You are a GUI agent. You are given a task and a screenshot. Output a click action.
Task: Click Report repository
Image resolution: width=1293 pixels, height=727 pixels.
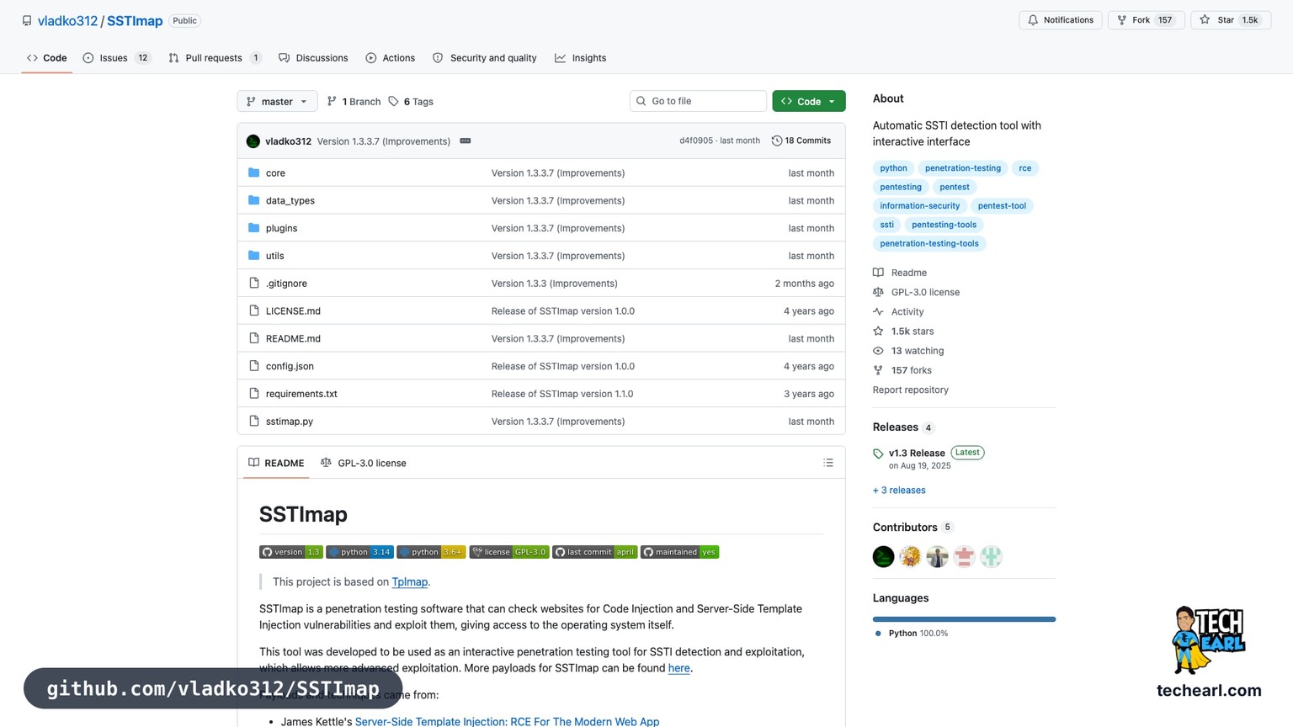pyautogui.click(x=910, y=390)
